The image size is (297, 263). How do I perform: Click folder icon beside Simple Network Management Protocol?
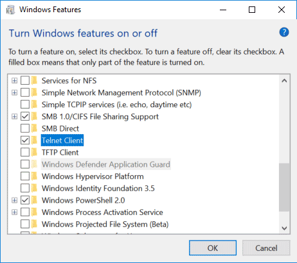click(x=34, y=92)
